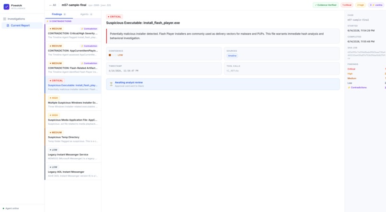Click the Awaiting analyst review text
The height and width of the screenshot is (212, 386).
(x=129, y=82)
